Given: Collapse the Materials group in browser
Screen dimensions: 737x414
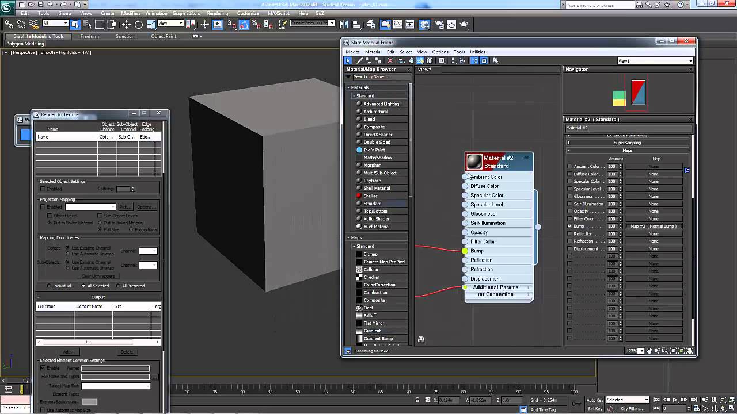Looking at the screenshot, I should point(348,87).
